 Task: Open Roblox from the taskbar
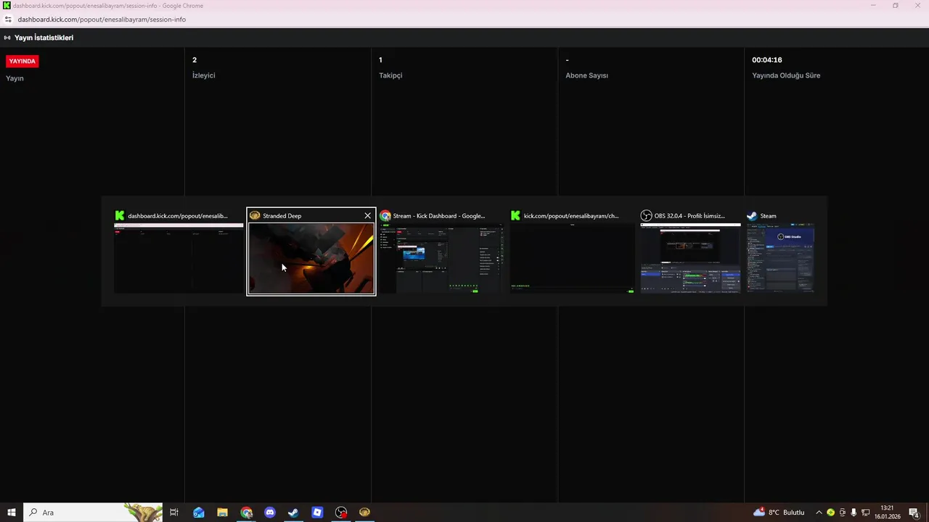point(317,513)
